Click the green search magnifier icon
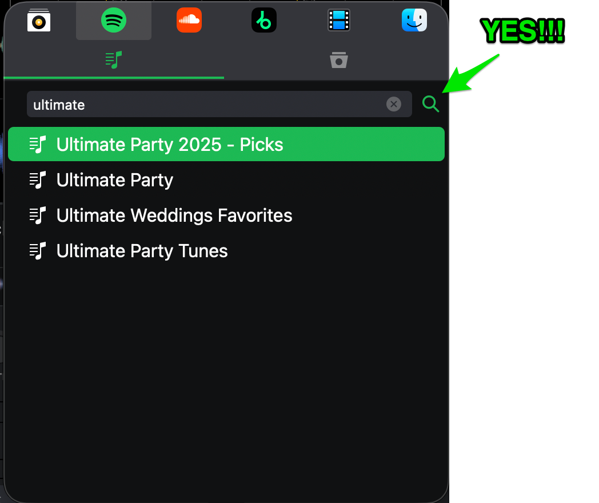 (430, 104)
